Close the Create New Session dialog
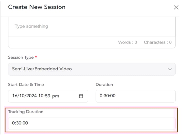Viewport: 182px width, 135px height. (176, 7)
